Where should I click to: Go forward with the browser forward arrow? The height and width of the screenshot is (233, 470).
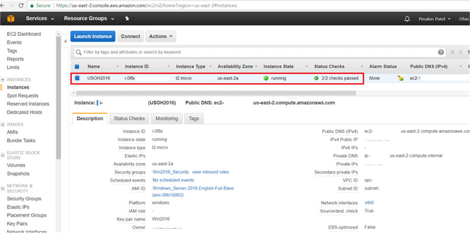pos(11,5)
